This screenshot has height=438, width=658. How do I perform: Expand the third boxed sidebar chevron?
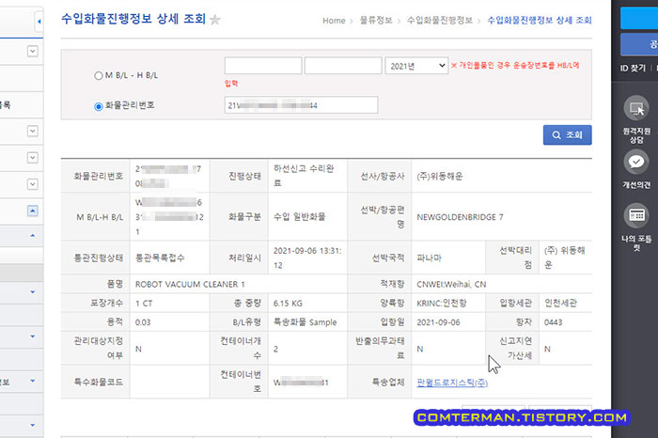pyautogui.click(x=32, y=157)
